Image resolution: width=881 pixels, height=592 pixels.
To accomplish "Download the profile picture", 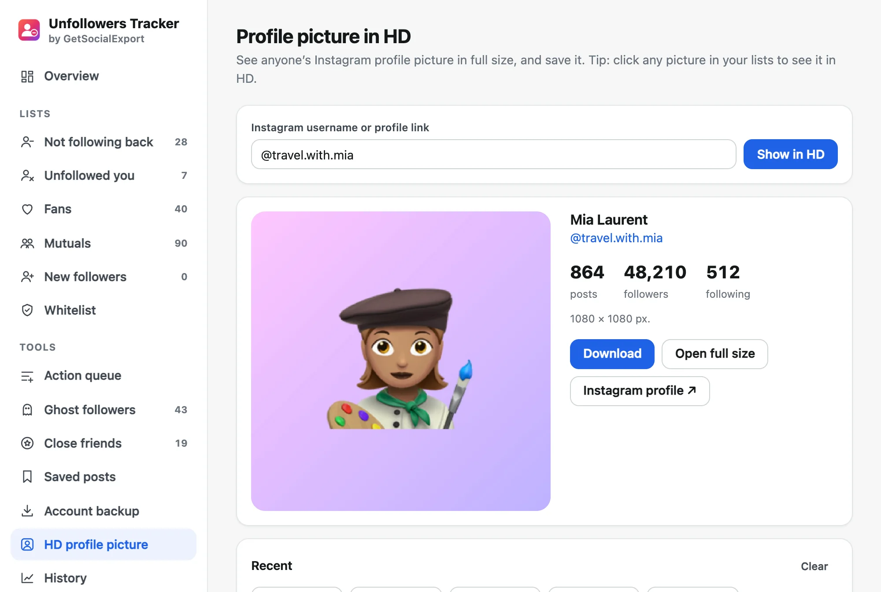I will [612, 354].
